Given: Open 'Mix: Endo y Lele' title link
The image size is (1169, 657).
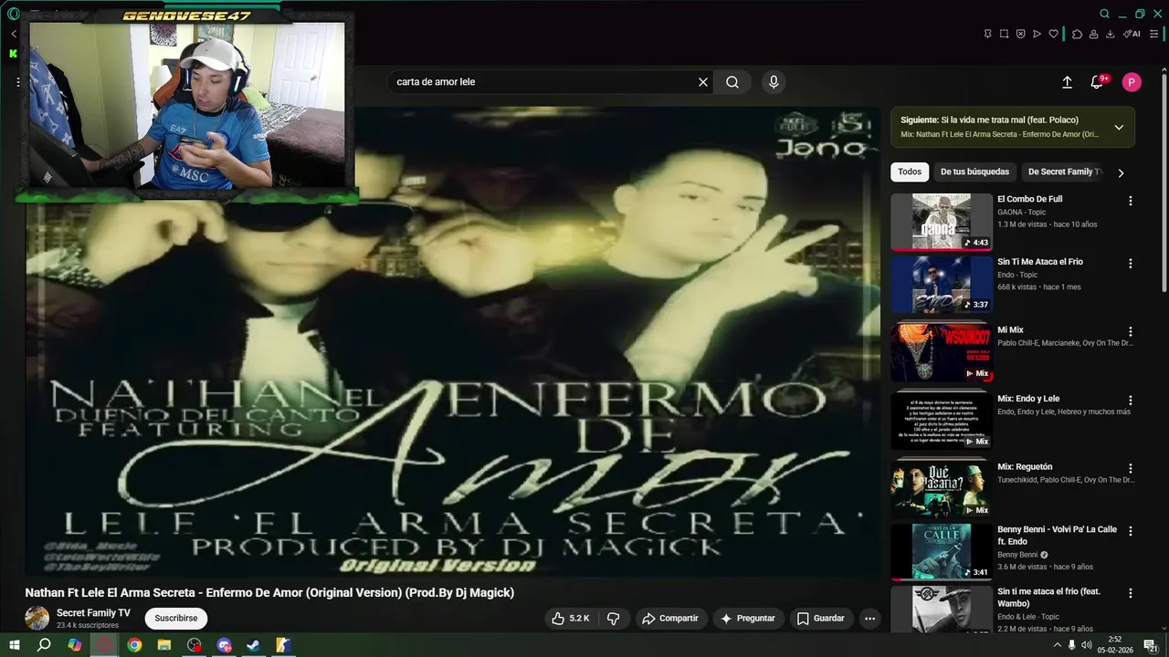Looking at the screenshot, I should point(1028,399).
